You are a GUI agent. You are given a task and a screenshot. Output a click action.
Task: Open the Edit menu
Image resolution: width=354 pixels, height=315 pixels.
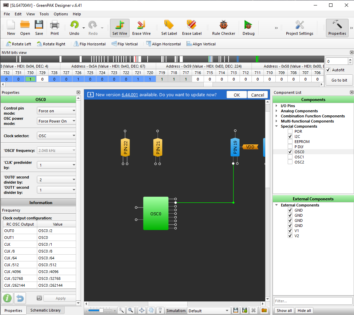(18, 14)
